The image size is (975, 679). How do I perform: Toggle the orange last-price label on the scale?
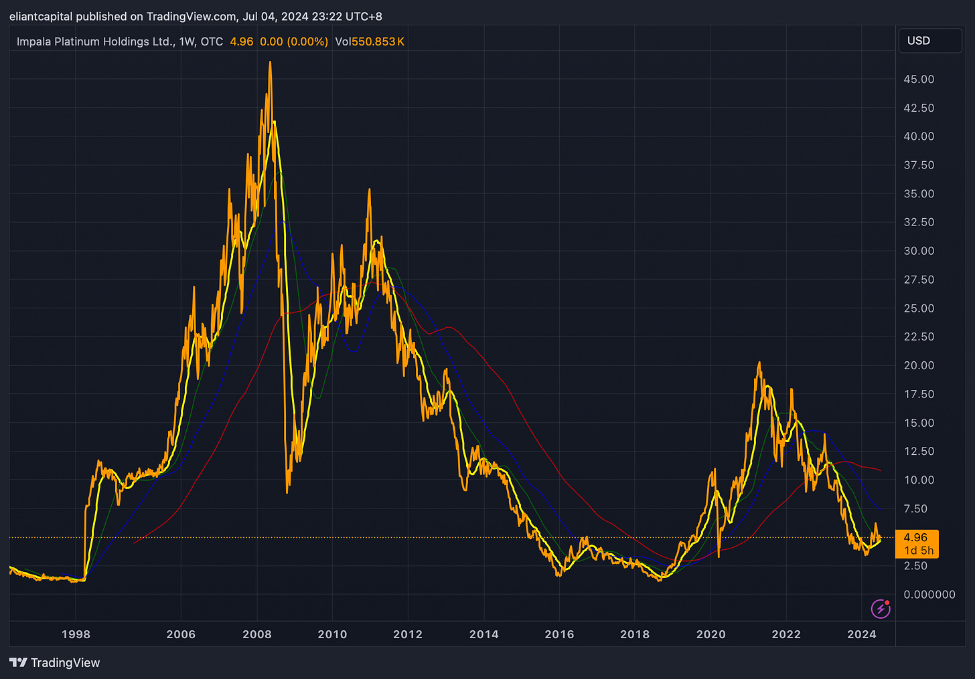click(917, 537)
